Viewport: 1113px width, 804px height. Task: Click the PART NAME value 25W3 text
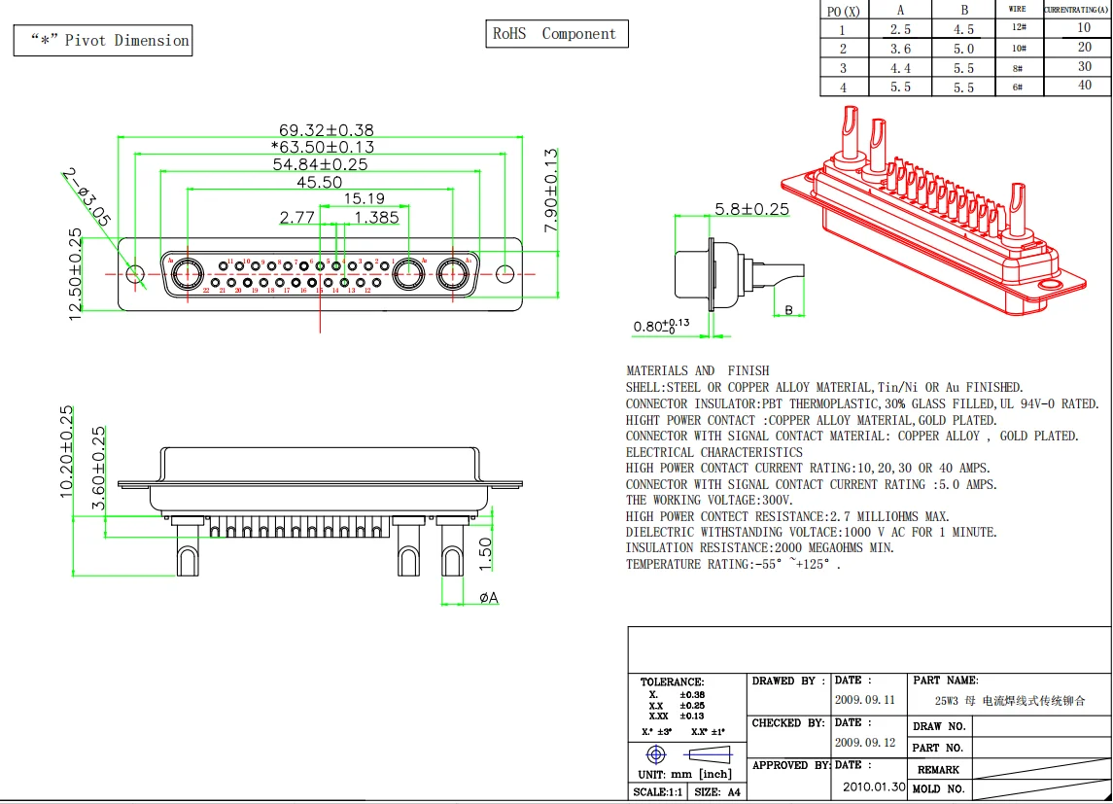coord(1009,700)
